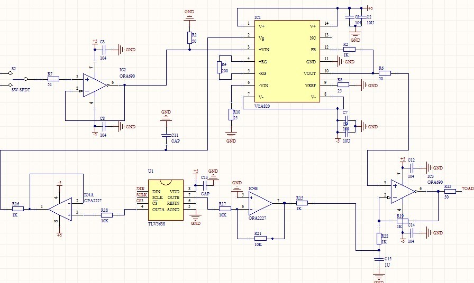Select the IC2 OPA690 op-amp triangle symbol
The width and height of the screenshot is (474, 283).
95,86
